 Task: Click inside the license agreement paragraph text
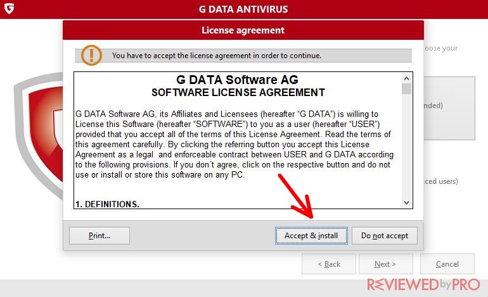[234, 144]
